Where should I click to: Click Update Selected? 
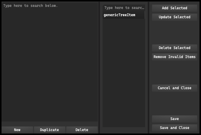coord(174,17)
